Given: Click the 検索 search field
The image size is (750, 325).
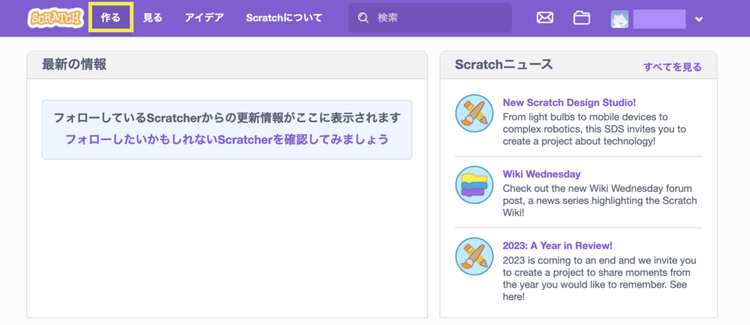Looking at the screenshot, I should (430, 18).
